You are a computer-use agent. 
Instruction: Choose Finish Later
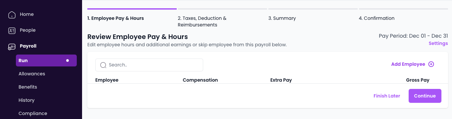pos(387,96)
